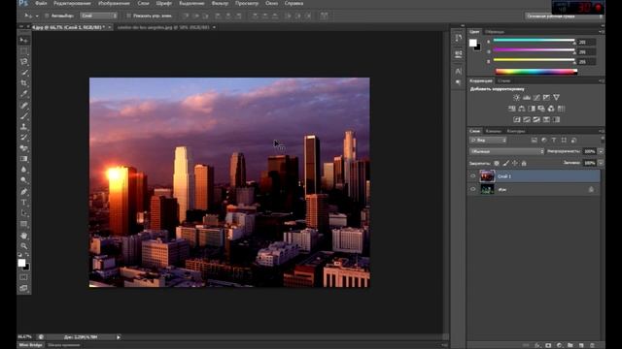Switch to the Стили tab
The width and height of the screenshot is (622, 349).
(x=503, y=80)
